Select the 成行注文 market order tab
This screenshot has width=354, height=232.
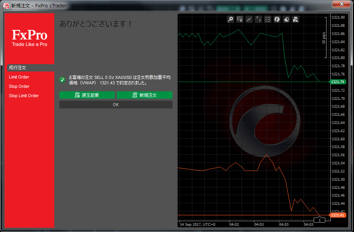tap(31, 68)
